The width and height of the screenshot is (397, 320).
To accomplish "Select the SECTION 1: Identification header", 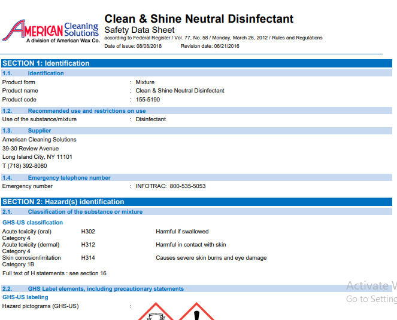I will [46, 63].
